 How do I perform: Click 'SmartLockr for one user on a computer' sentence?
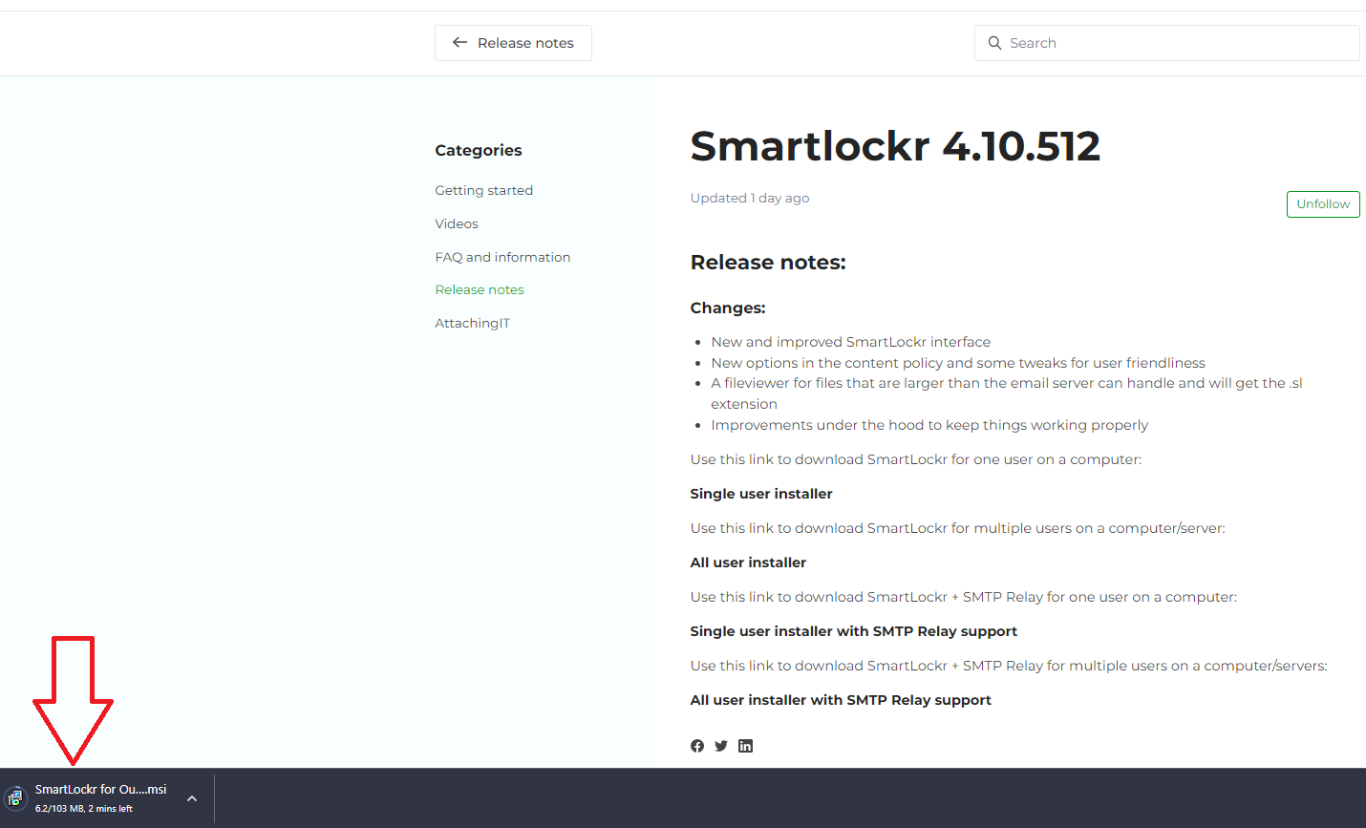point(916,459)
